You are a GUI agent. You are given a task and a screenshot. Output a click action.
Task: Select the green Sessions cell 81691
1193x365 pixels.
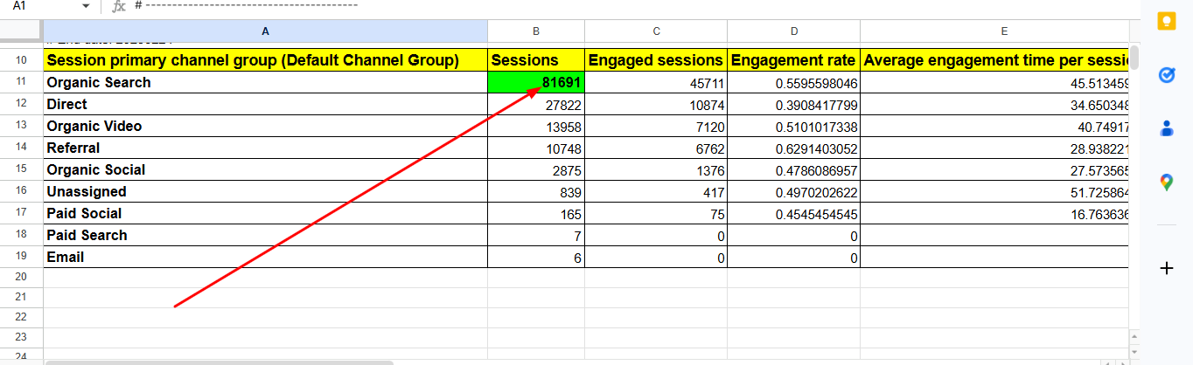(x=536, y=83)
